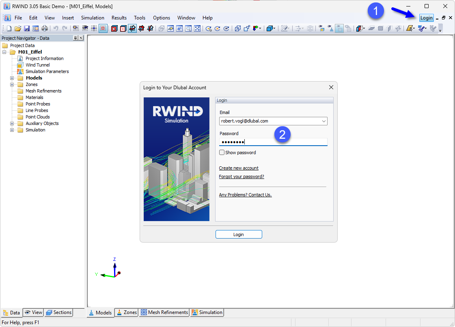Click the red-blue clipping cube icon
Image resolution: width=455 pixels, height=327 pixels.
[359, 28]
